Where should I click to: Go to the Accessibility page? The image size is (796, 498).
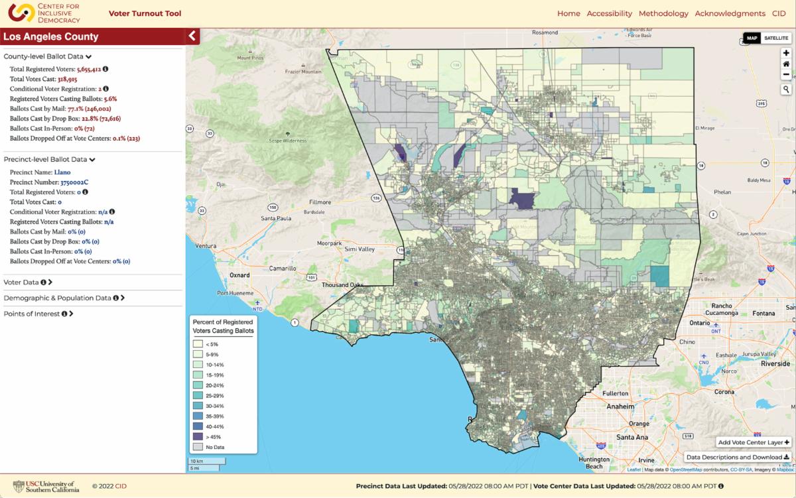point(609,13)
